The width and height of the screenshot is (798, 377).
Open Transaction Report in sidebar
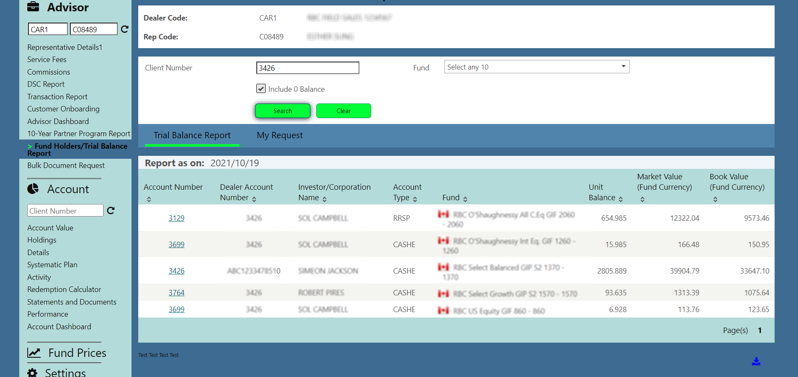click(57, 97)
